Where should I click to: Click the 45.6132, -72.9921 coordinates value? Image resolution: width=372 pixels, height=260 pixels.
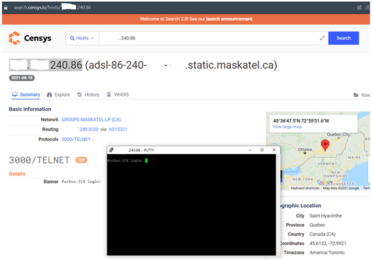(x=328, y=243)
